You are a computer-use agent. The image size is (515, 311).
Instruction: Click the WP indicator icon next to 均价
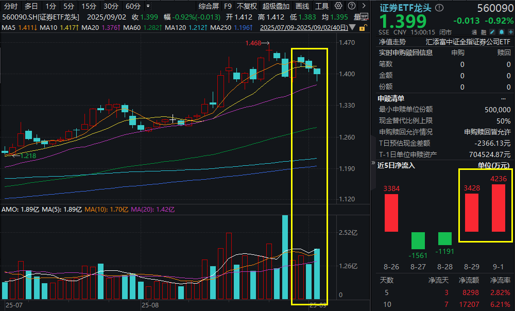(x=364, y=17)
